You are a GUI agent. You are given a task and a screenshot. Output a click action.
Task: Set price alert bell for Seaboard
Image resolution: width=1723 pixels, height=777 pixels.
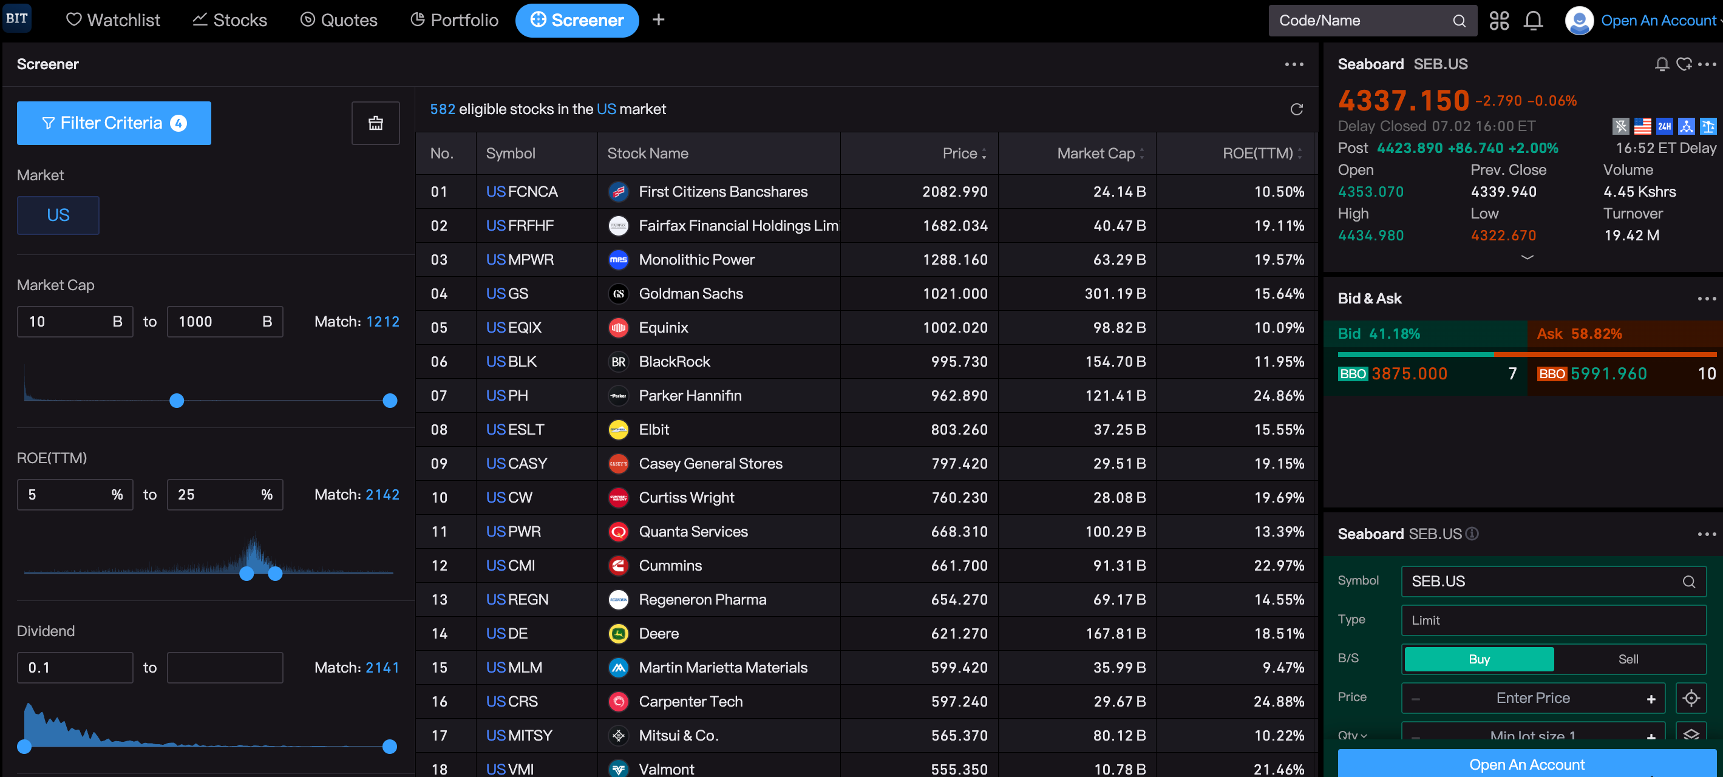click(x=1662, y=64)
